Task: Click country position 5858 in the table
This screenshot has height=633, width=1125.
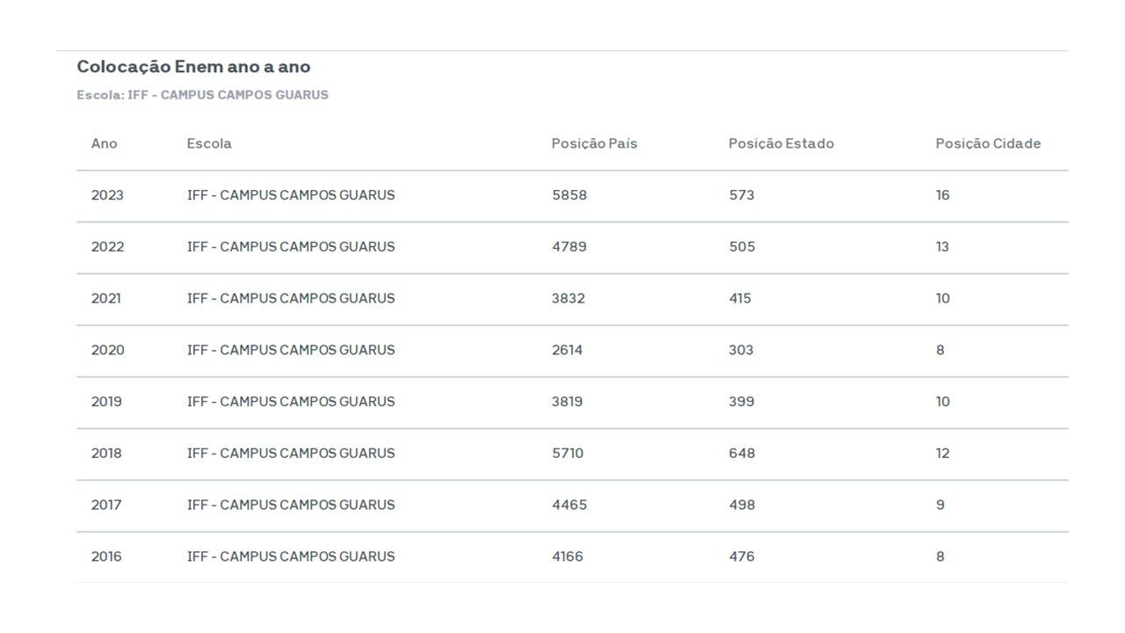Action: click(x=569, y=195)
